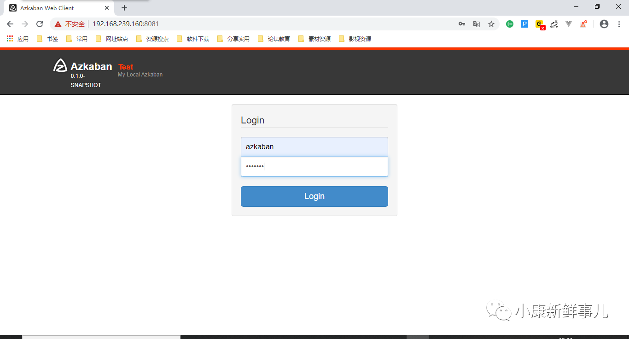Focus the masked password field

[314, 167]
